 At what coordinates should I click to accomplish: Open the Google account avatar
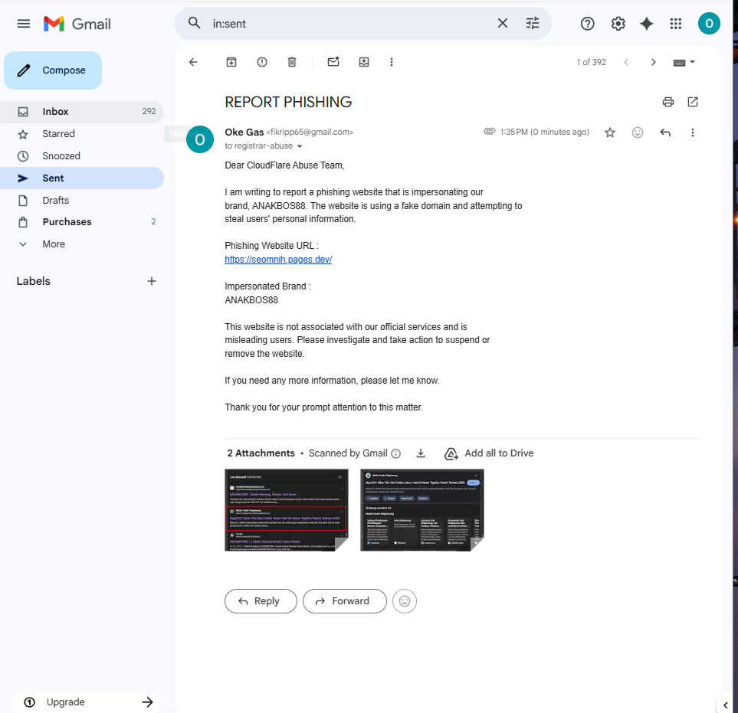[x=709, y=24]
